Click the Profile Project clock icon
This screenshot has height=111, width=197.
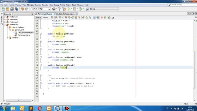point(80,9)
